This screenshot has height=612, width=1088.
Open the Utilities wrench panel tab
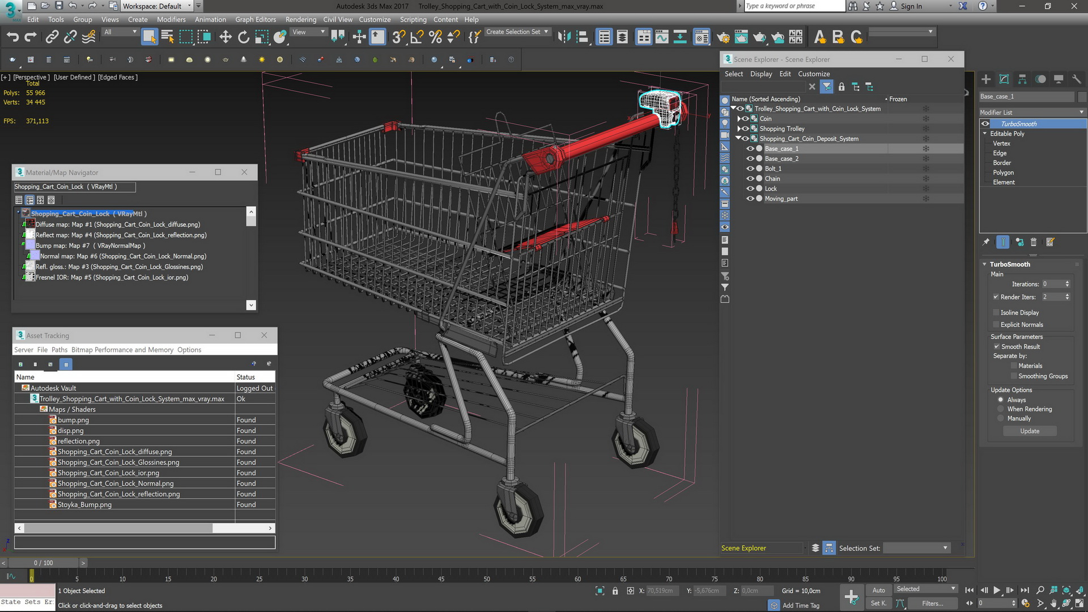(x=1077, y=79)
